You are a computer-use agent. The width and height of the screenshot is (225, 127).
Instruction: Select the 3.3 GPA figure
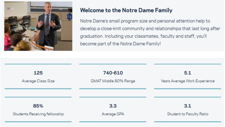click(x=113, y=106)
